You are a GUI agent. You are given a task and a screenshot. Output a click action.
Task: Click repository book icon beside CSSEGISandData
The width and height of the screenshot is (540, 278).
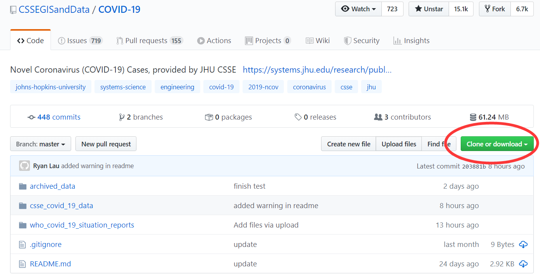click(14, 10)
